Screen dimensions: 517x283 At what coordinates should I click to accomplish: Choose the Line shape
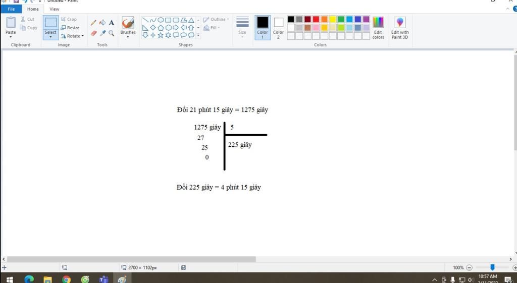[145, 20]
